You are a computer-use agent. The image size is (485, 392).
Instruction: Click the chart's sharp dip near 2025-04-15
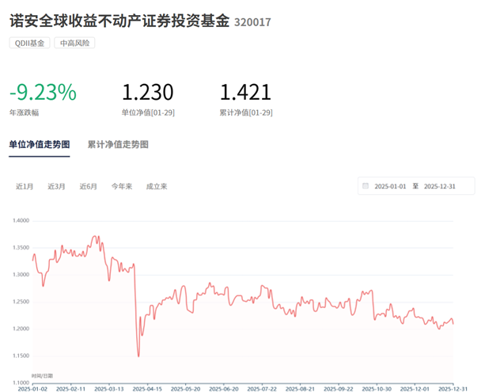pyautogui.click(x=138, y=356)
